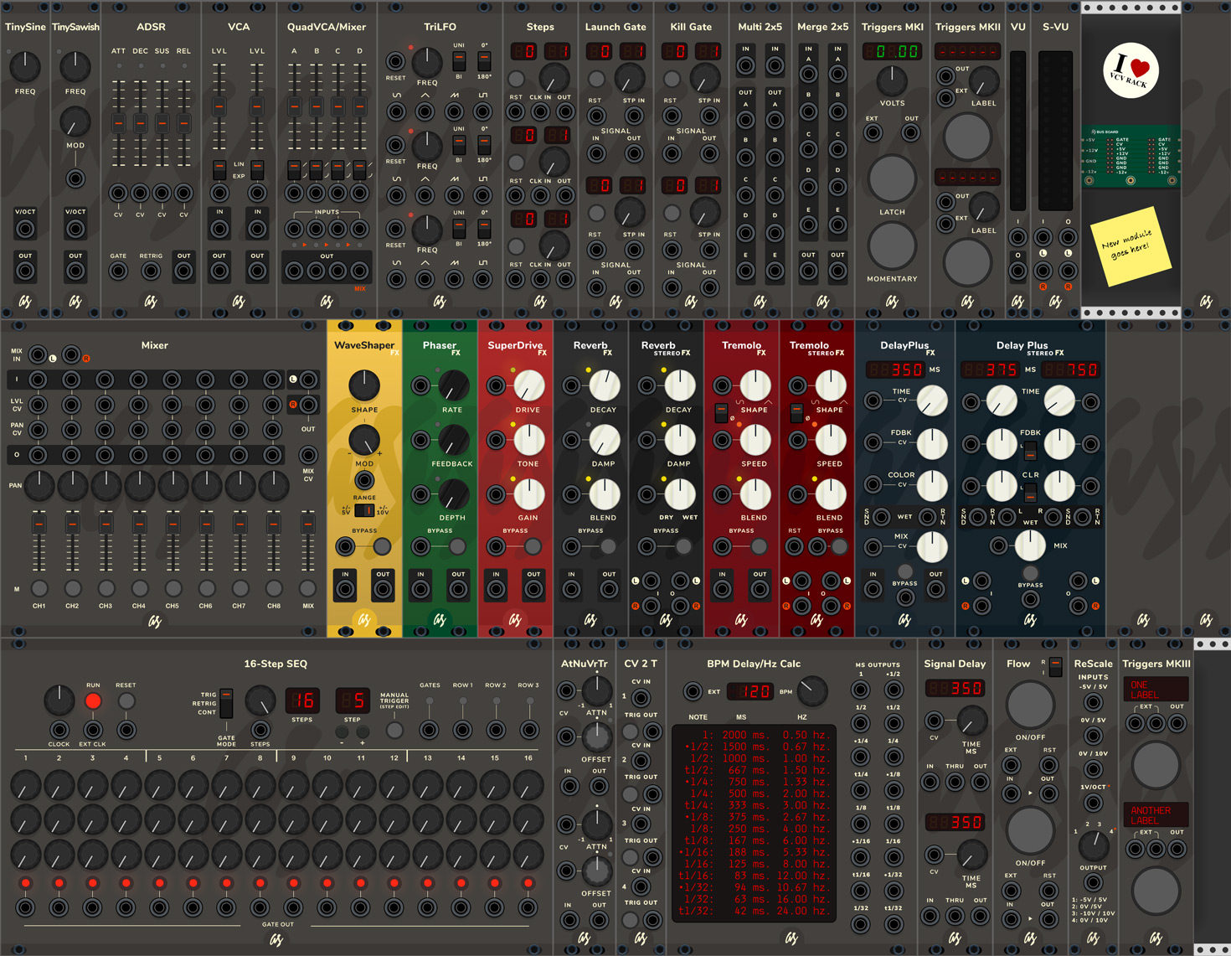
Task: Toggle the top TriLFO UNI/BI switch
Action: (459, 61)
